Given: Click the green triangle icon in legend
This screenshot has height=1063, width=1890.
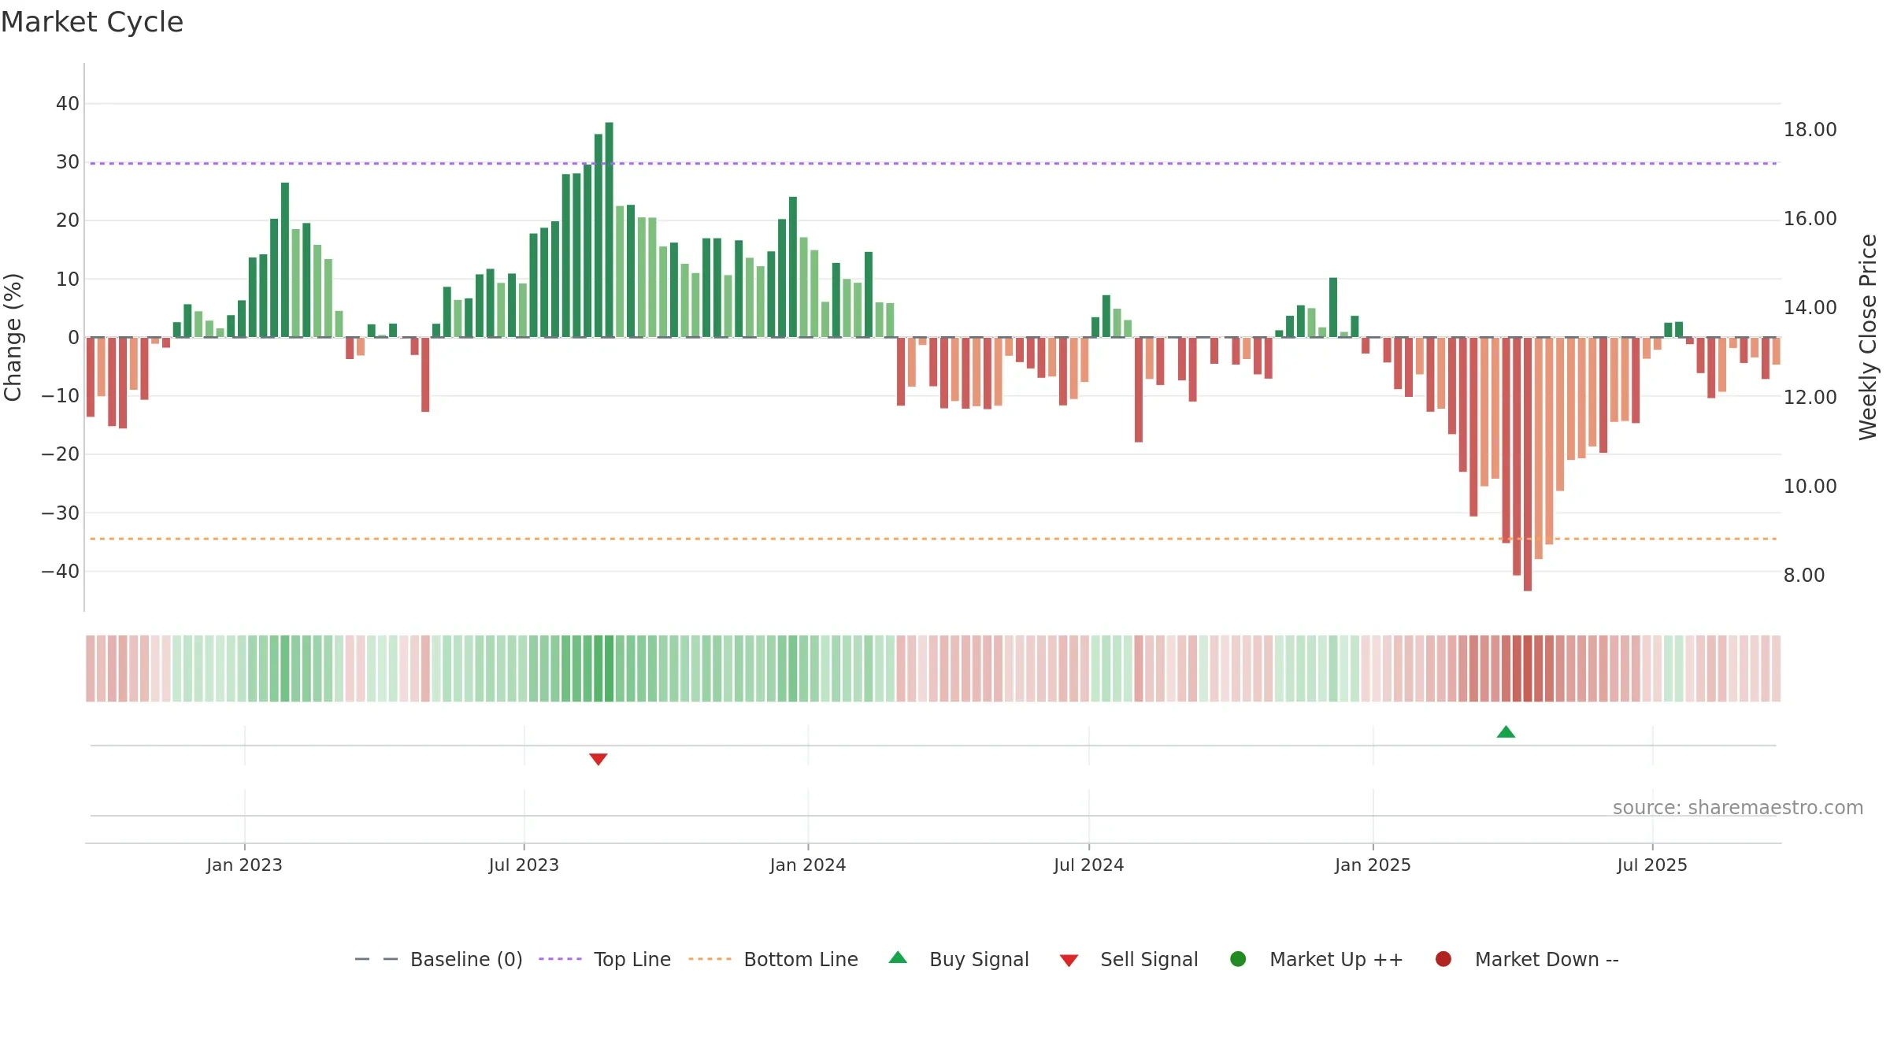Looking at the screenshot, I should pos(898,957).
